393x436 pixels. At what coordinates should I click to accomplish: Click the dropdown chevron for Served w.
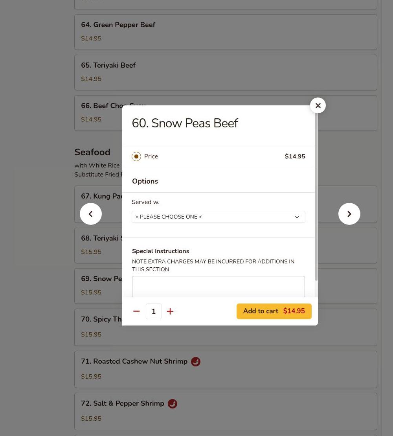point(297,217)
